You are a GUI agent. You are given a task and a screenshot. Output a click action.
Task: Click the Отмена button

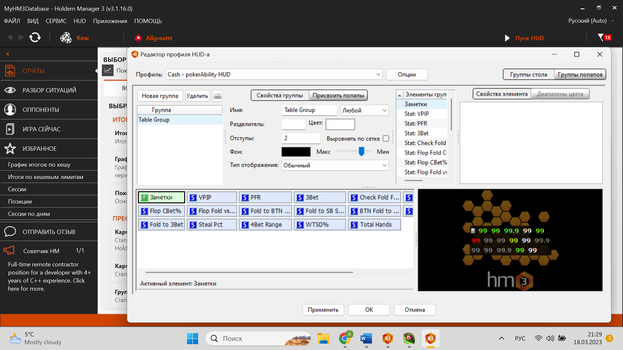pos(415,310)
